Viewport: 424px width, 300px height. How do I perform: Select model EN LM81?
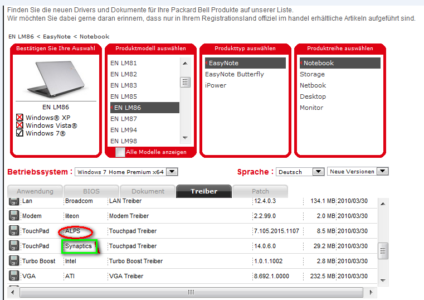[124, 63]
